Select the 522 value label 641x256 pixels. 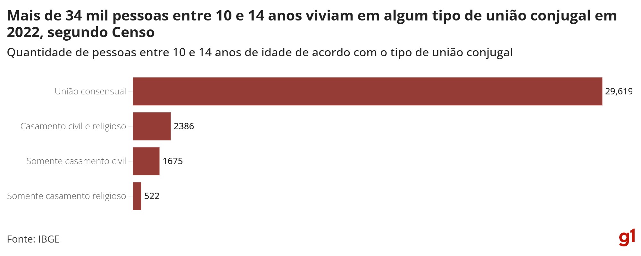152,196
